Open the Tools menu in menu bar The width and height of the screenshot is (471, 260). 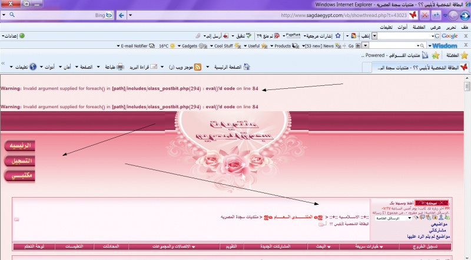coord(402,28)
